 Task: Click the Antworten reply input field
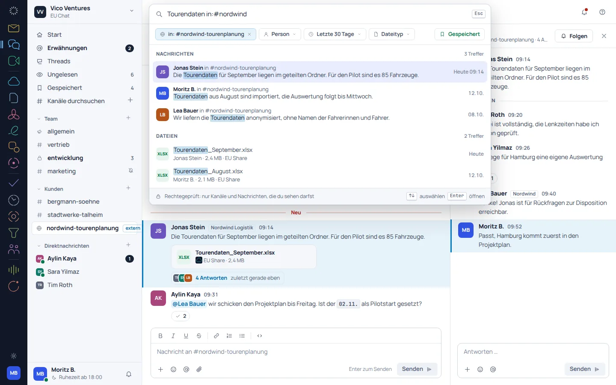(x=533, y=352)
